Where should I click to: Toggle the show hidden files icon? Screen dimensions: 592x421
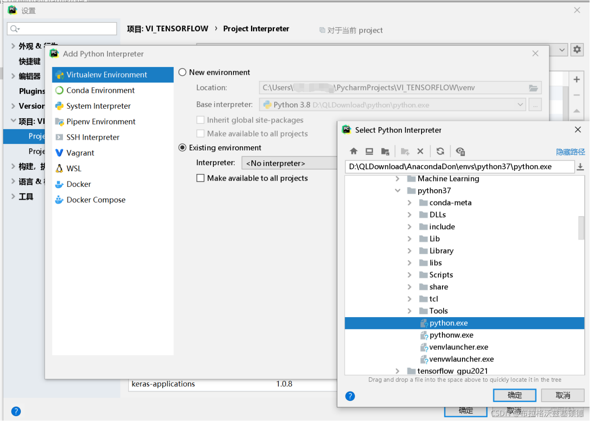point(460,151)
